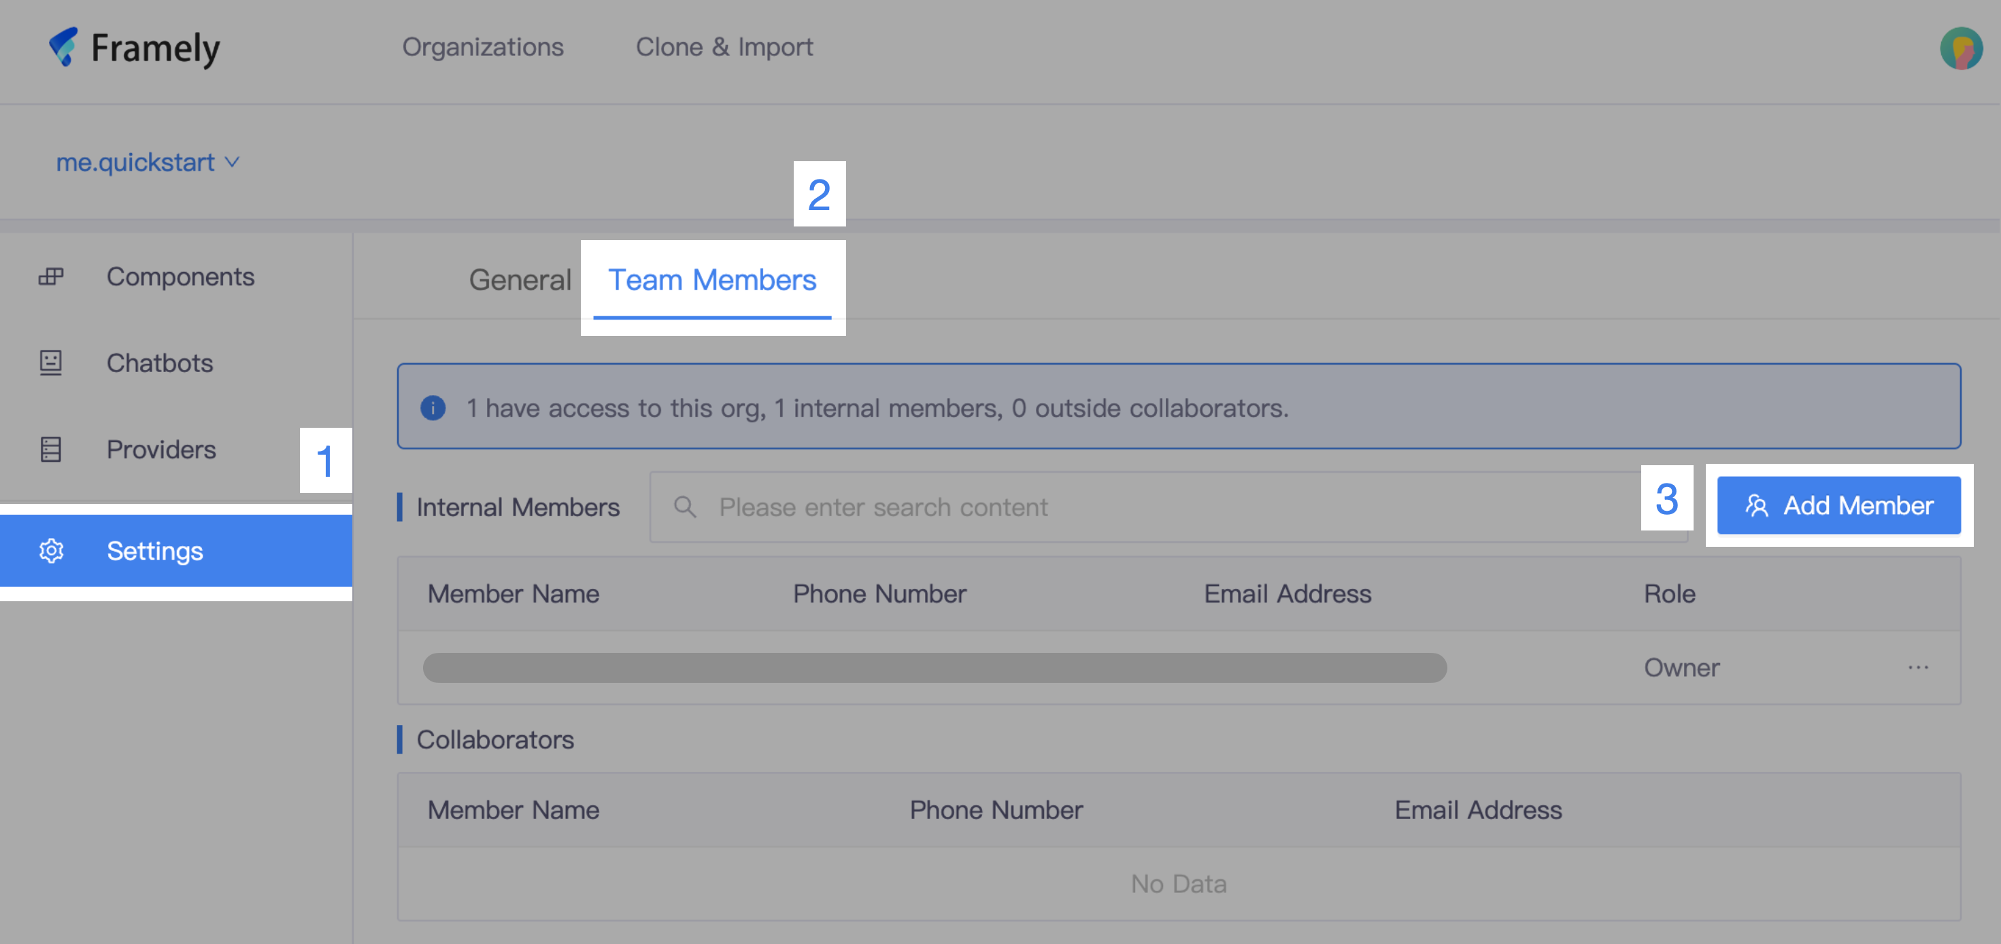Click the Add Member button
2001x944 pixels.
1838,505
